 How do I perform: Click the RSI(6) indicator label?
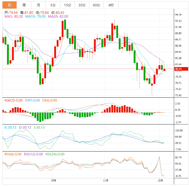click(x=13, y=154)
